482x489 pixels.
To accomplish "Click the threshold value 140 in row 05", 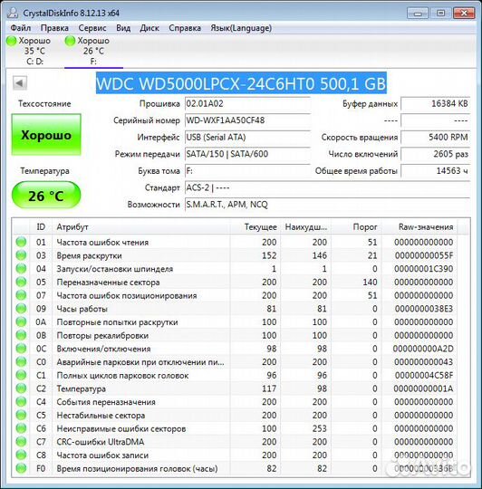I will tap(370, 283).
